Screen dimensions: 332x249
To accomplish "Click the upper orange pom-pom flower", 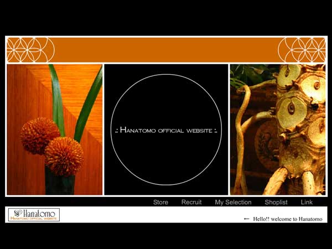I will pyautogui.click(x=40, y=135).
